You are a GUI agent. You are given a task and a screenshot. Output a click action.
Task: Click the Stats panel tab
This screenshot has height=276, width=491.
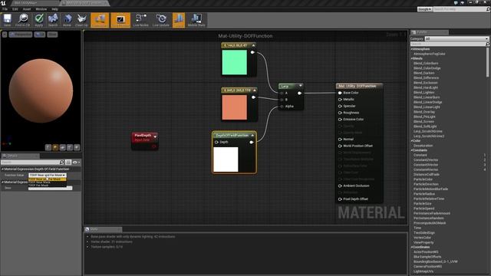click(x=103, y=229)
